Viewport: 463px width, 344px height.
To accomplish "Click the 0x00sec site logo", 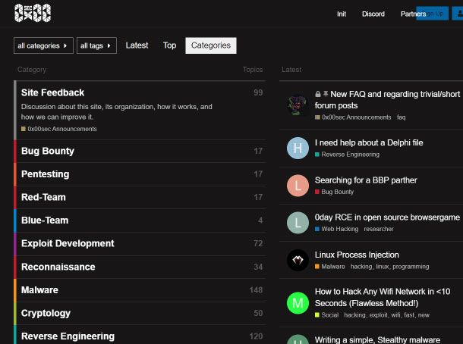I will coord(33,13).
